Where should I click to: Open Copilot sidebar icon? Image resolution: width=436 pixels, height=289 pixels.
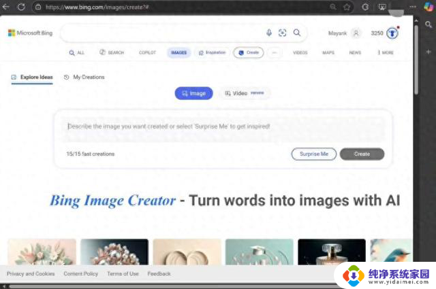click(429, 7)
